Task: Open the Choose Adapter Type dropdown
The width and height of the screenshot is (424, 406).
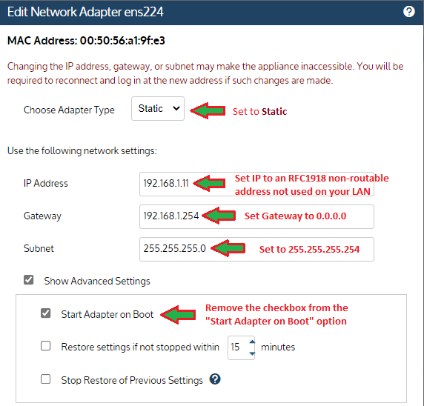Action: tap(158, 109)
